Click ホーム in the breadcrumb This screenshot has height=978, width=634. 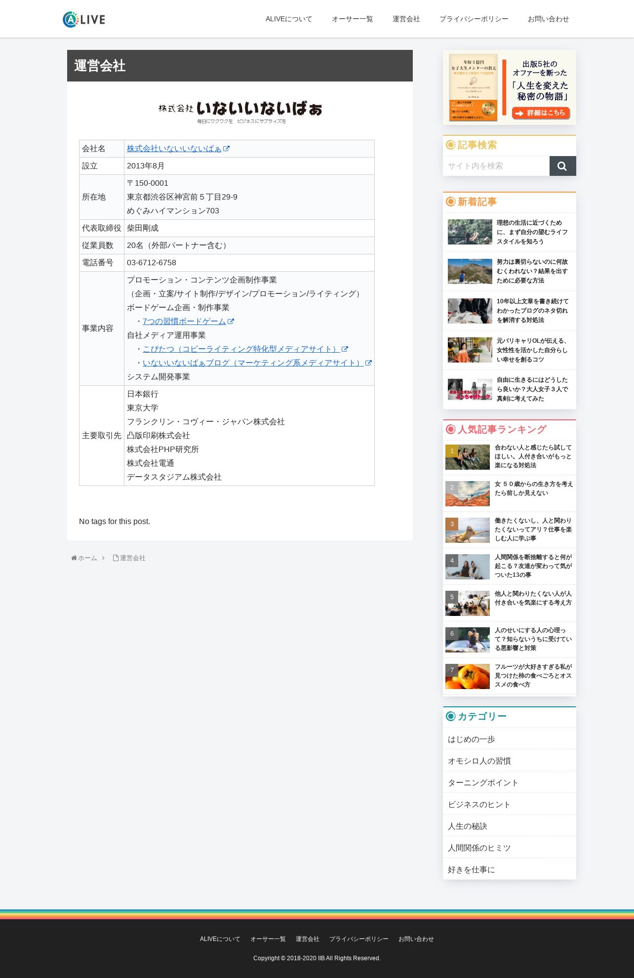[x=87, y=558]
